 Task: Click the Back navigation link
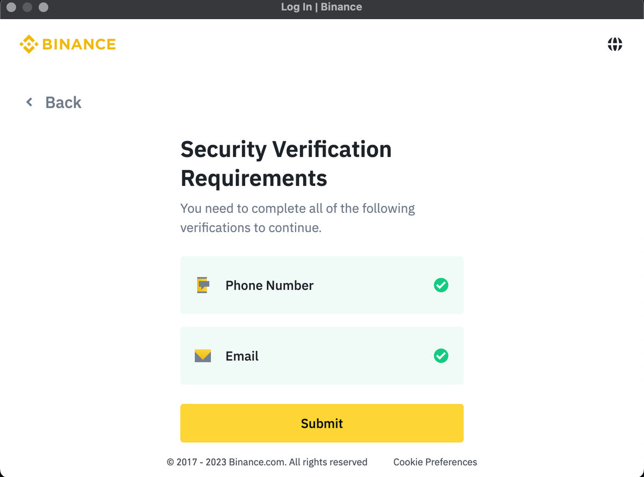(x=63, y=102)
